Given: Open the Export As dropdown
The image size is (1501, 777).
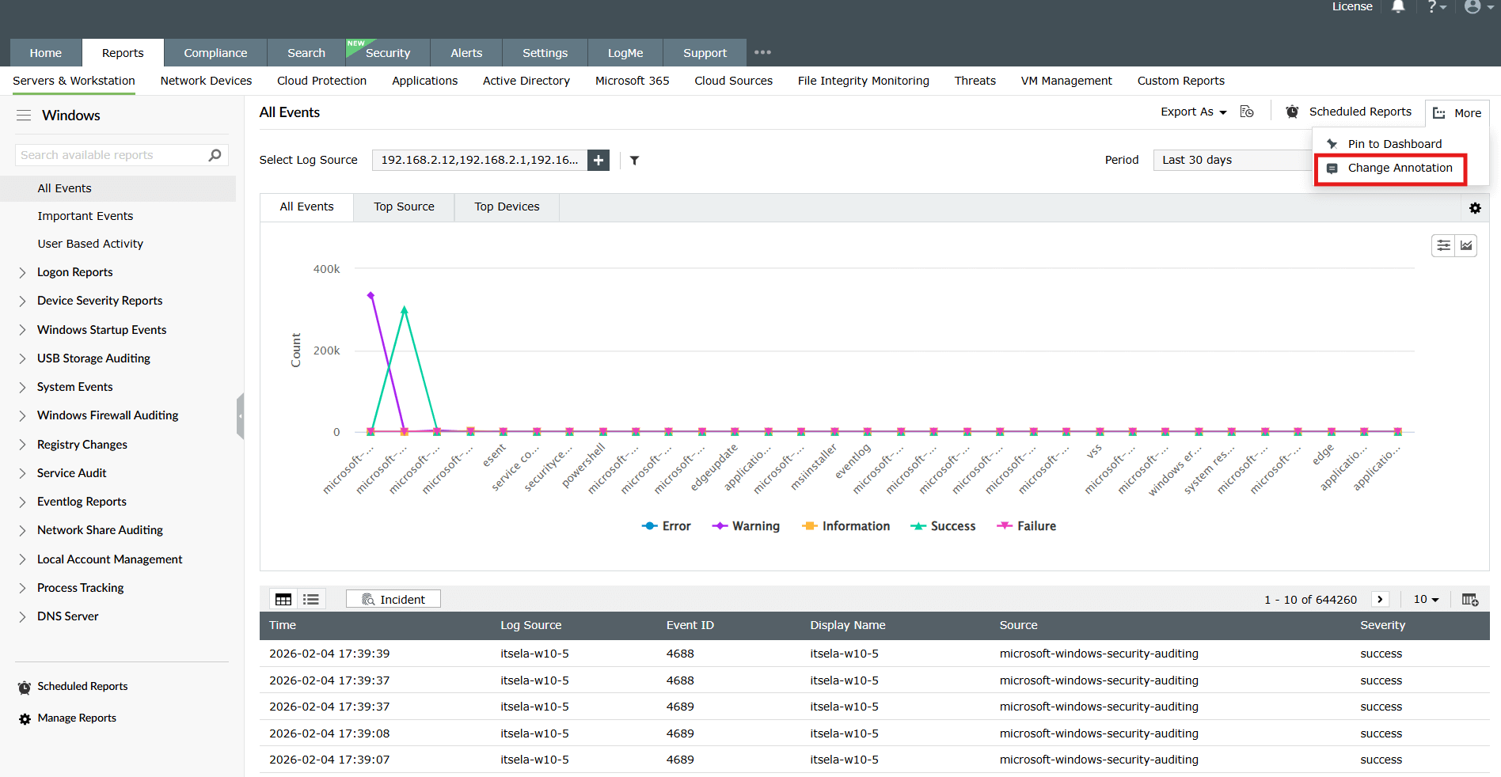Looking at the screenshot, I should 1194,112.
